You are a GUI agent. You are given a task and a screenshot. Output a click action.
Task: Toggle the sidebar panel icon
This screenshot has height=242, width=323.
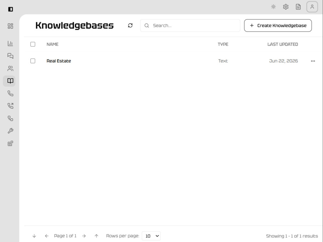coord(11,9)
